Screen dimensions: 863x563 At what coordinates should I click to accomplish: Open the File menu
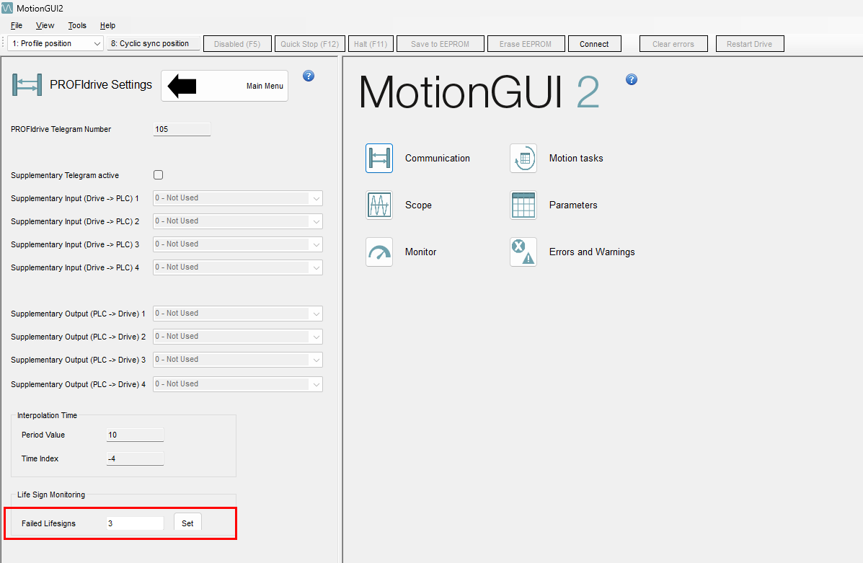pyautogui.click(x=17, y=25)
